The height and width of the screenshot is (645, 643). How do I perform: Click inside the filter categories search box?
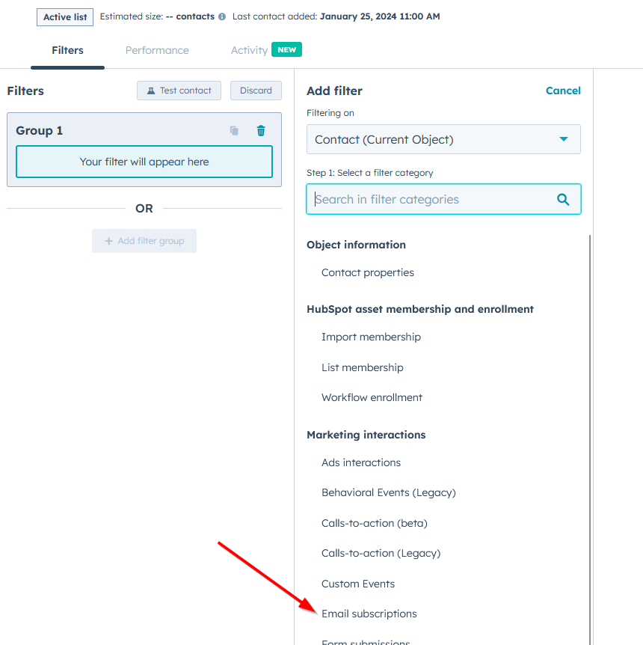pyautogui.click(x=426, y=199)
